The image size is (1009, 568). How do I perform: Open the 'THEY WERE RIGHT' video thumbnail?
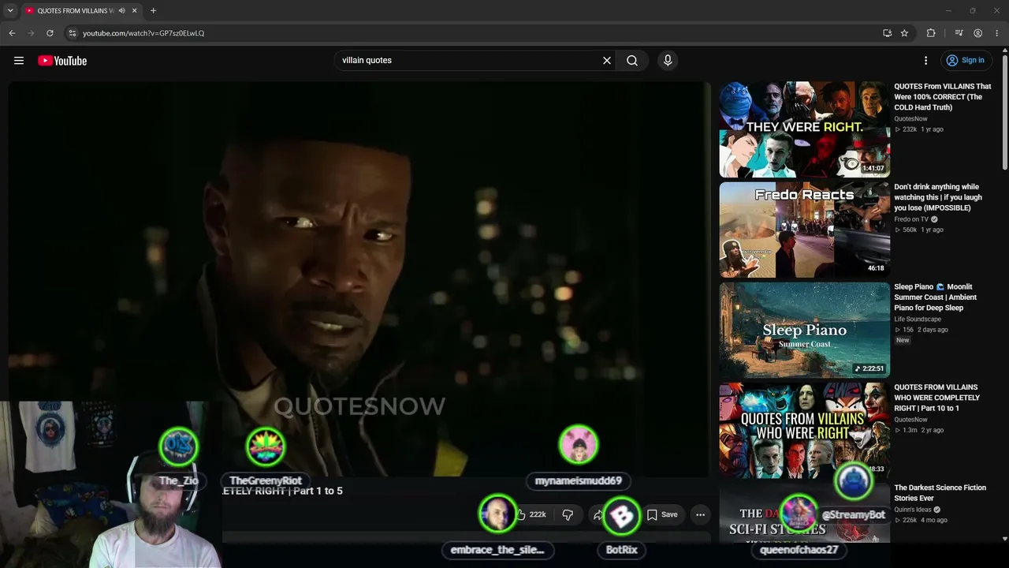coord(804,129)
